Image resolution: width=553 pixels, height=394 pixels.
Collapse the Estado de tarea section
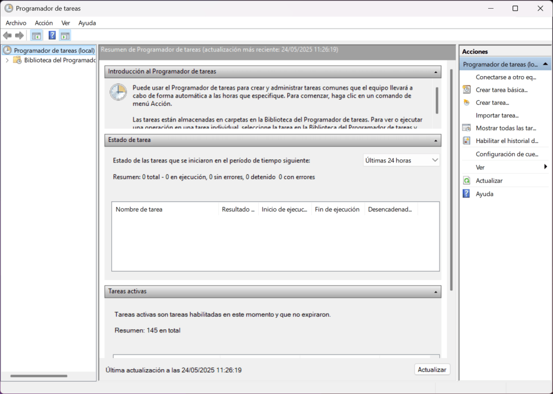[436, 140]
